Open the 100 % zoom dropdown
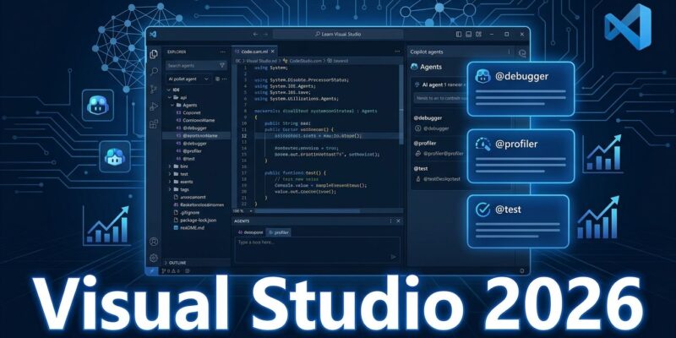676x338 pixels. coord(243,210)
